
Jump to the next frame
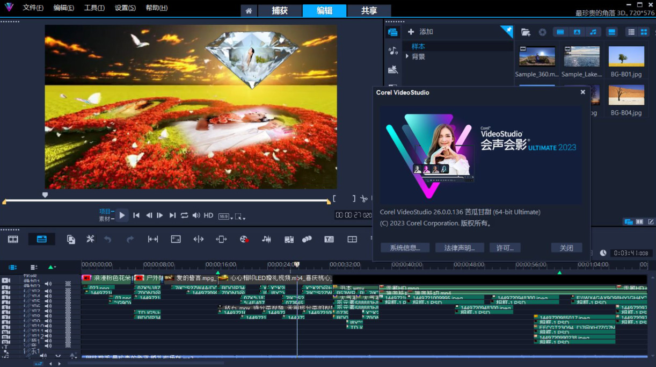160,215
